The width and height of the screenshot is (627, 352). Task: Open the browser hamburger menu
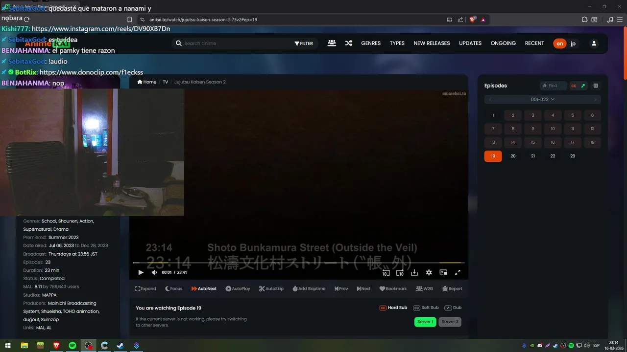(620, 20)
